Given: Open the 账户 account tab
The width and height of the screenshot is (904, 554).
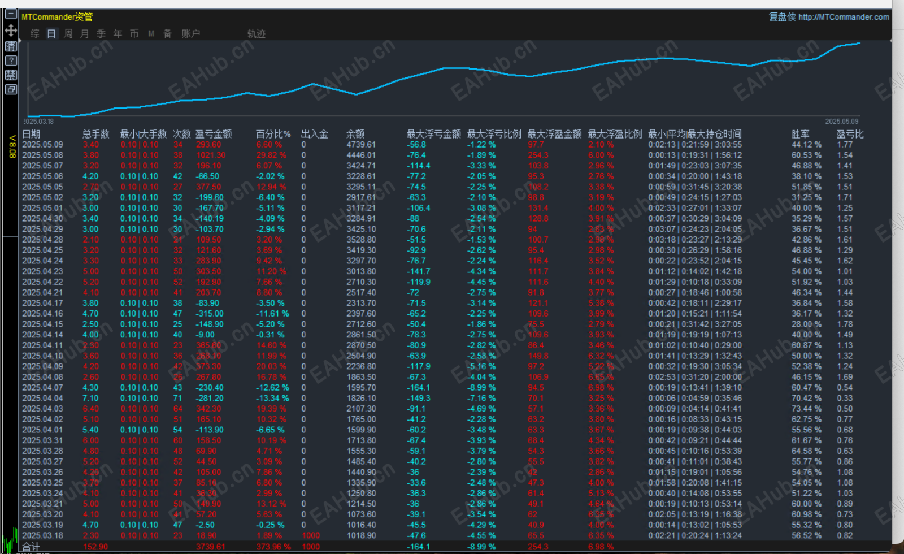Looking at the screenshot, I should point(191,34).
